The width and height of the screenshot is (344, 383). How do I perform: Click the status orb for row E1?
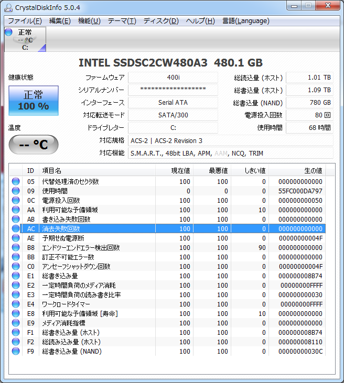[x=16, y=276]
